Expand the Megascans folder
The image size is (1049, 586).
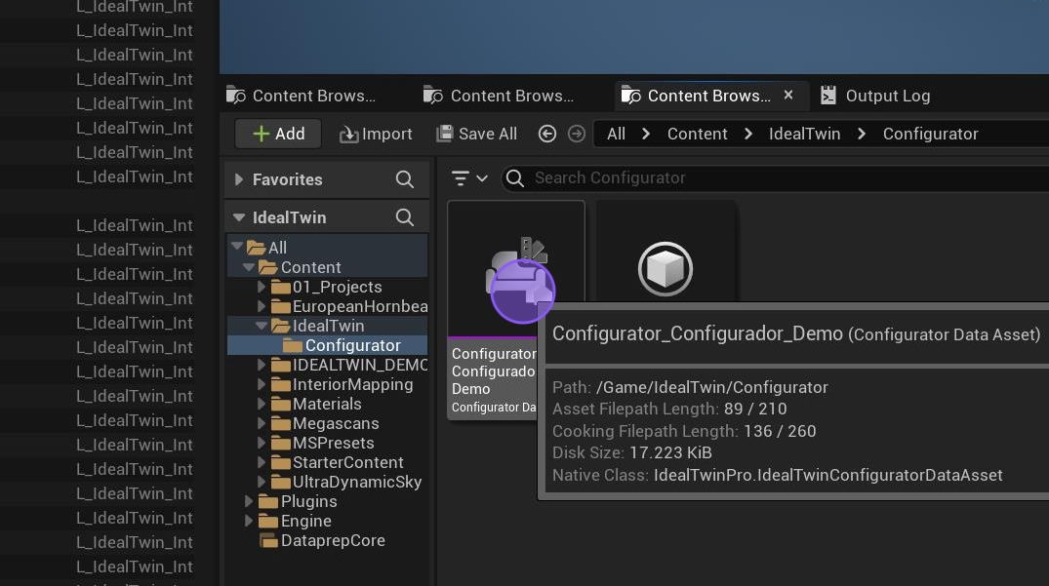[262, 423]
